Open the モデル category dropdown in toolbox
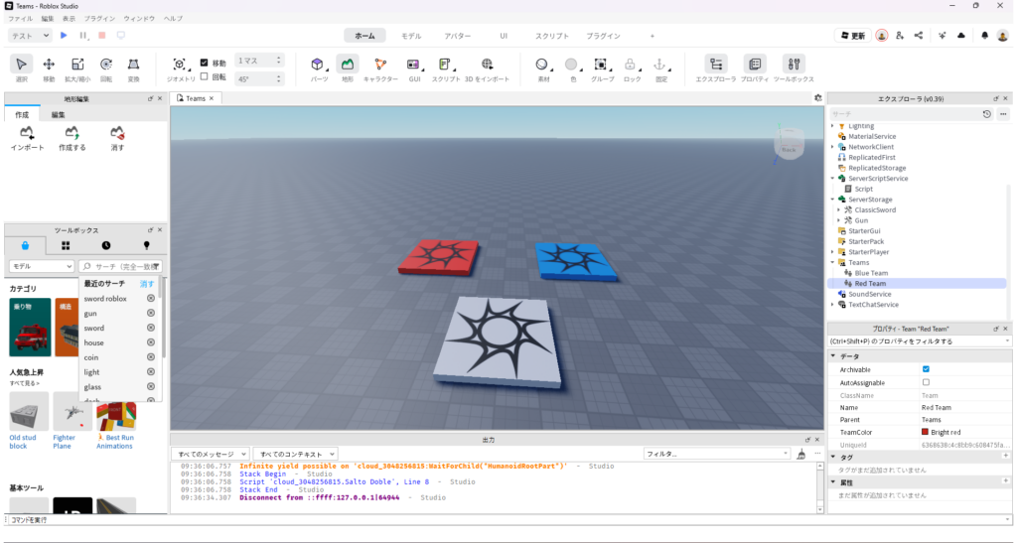Viewport: 1017px width, 543px height. click(42, 266)
